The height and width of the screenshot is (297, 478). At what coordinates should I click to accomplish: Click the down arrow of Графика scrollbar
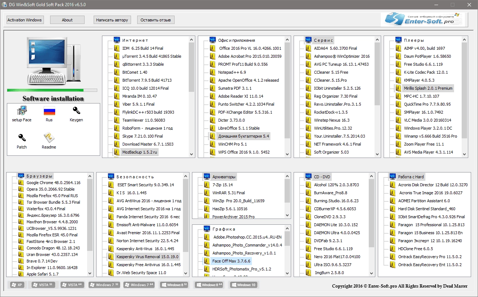tap(287, 273)
